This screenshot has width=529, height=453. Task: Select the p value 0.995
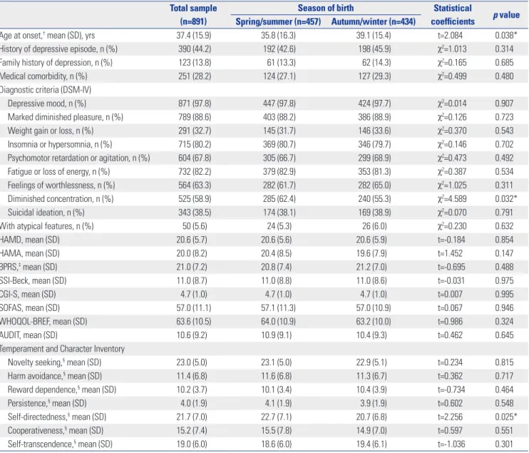pos(504,295)
